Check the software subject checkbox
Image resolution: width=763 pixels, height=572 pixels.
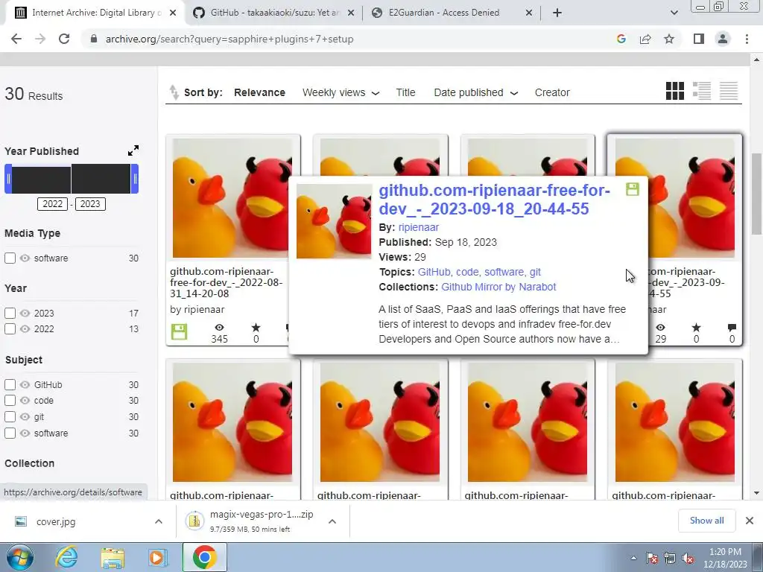click(10, 433)
